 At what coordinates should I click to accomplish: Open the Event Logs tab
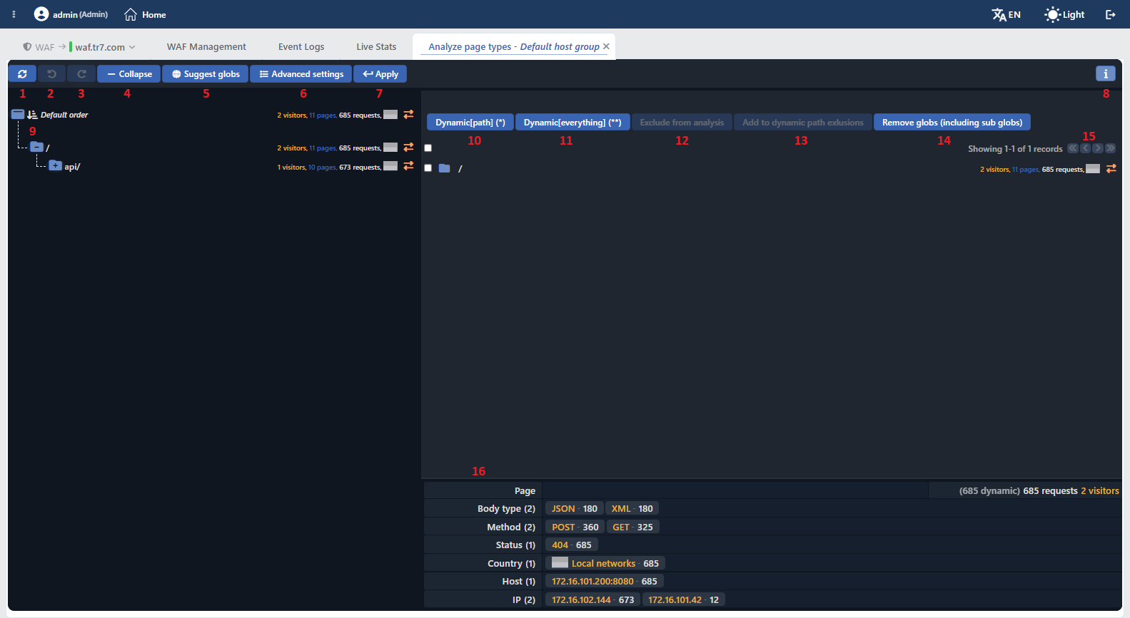coord(301,47)
